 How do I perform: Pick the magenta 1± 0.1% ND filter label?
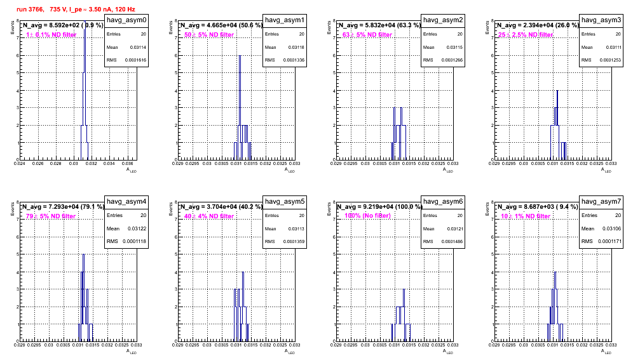coord(51,35)
